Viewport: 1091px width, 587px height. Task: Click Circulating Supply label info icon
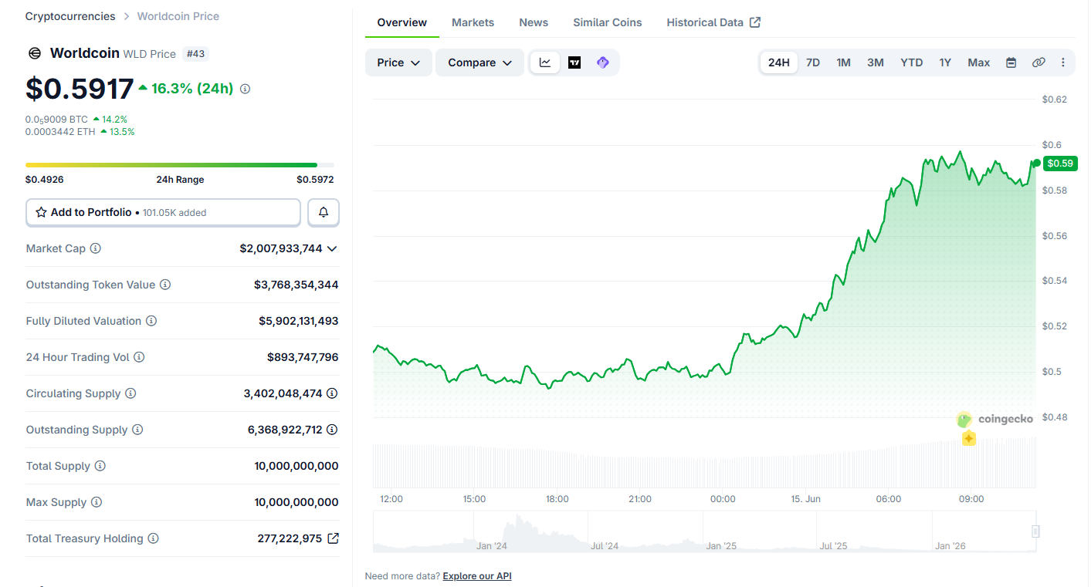(130, 393)
